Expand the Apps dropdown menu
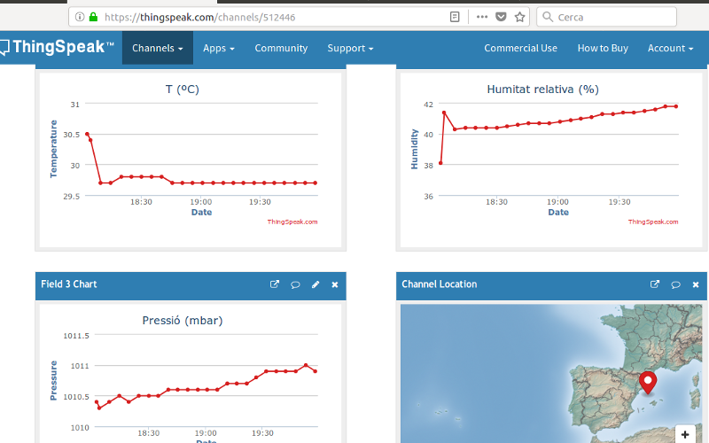This screenshot has height=443, width=709. pyautogui.click(x=218, y=48)
